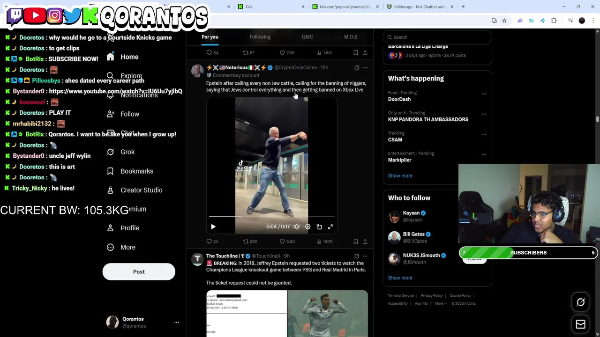Screen dimensions: 600x337
Task: Reply to the Notorious post with 24 replies
Action: [212, 242]
